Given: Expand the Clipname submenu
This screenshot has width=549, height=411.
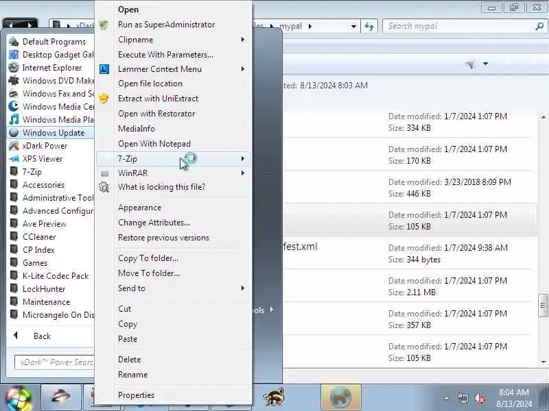Looking at the screenshot, I should tap(174, 40).
